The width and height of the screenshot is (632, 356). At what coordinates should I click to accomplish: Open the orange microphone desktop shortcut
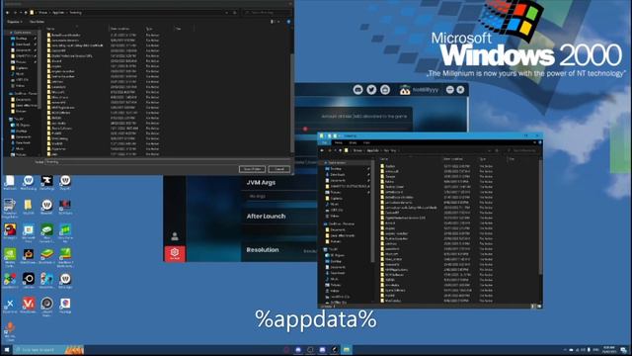click(10, 327)
